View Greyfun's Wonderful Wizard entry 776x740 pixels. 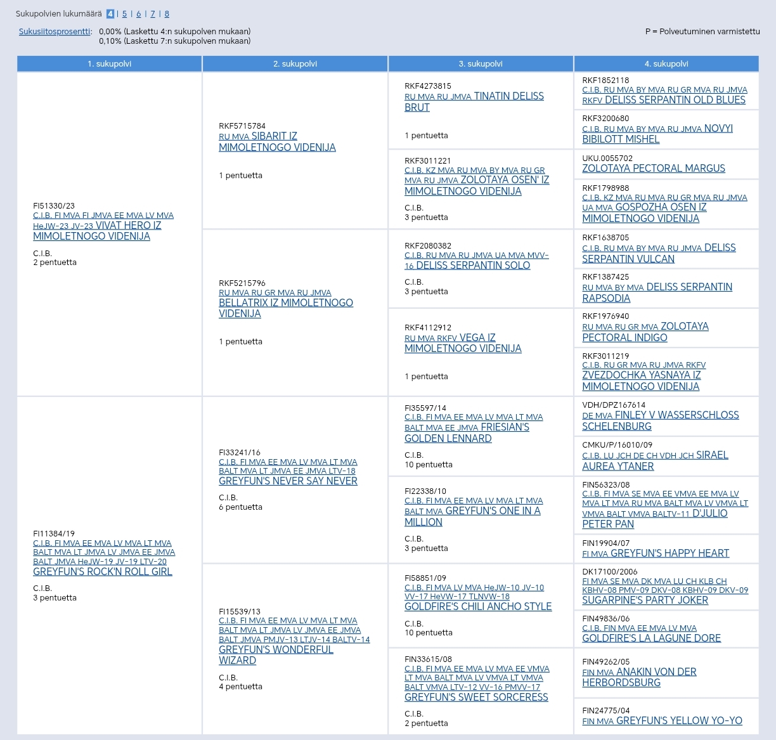pyautogui.click(x=276, y=650)
